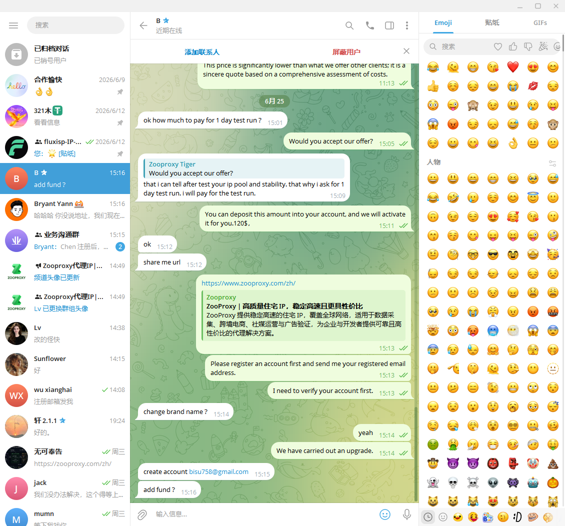This screenshot has width=565, height=526.
Task: Insert the see-no-evil monkey emoji
Action: [x=473, y=105]
